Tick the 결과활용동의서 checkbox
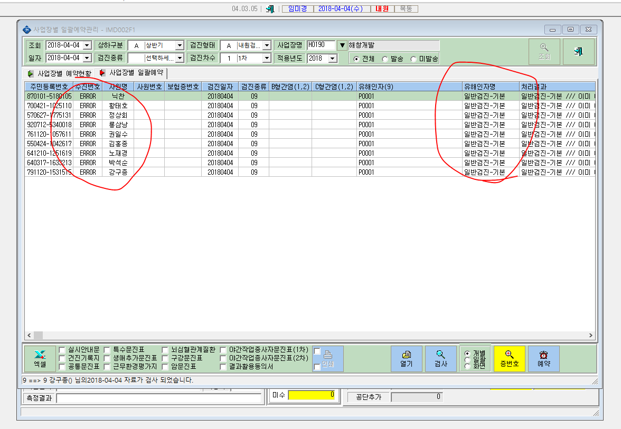 click(223, 367)
